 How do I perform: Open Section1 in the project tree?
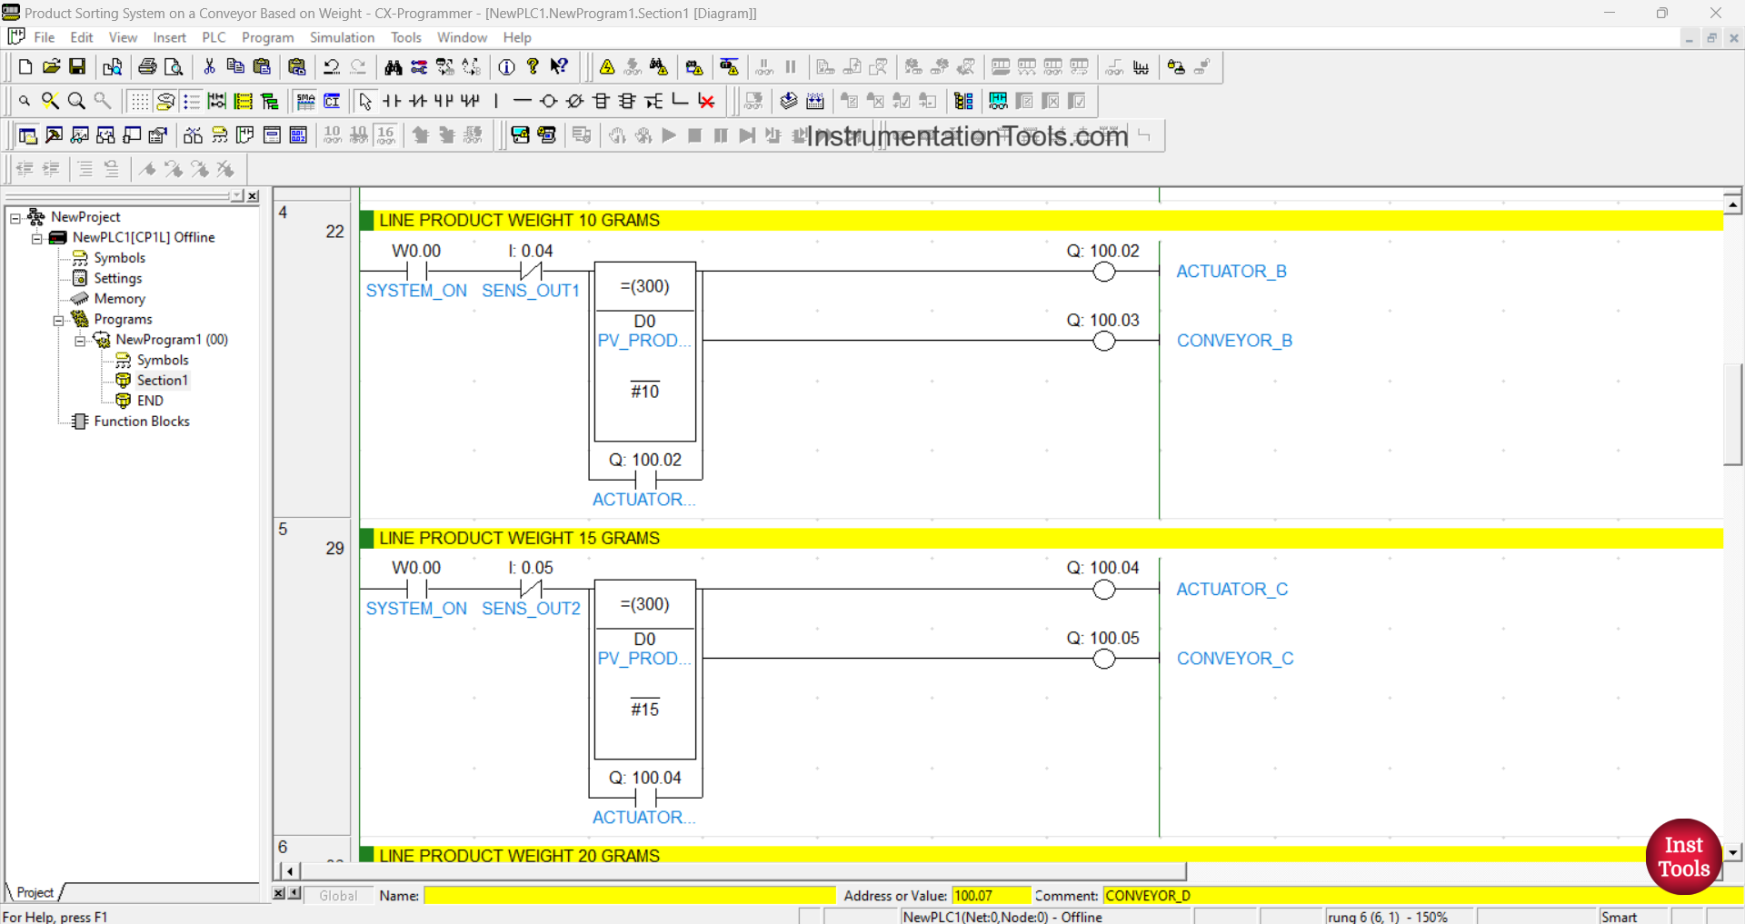tap(162, 380)
